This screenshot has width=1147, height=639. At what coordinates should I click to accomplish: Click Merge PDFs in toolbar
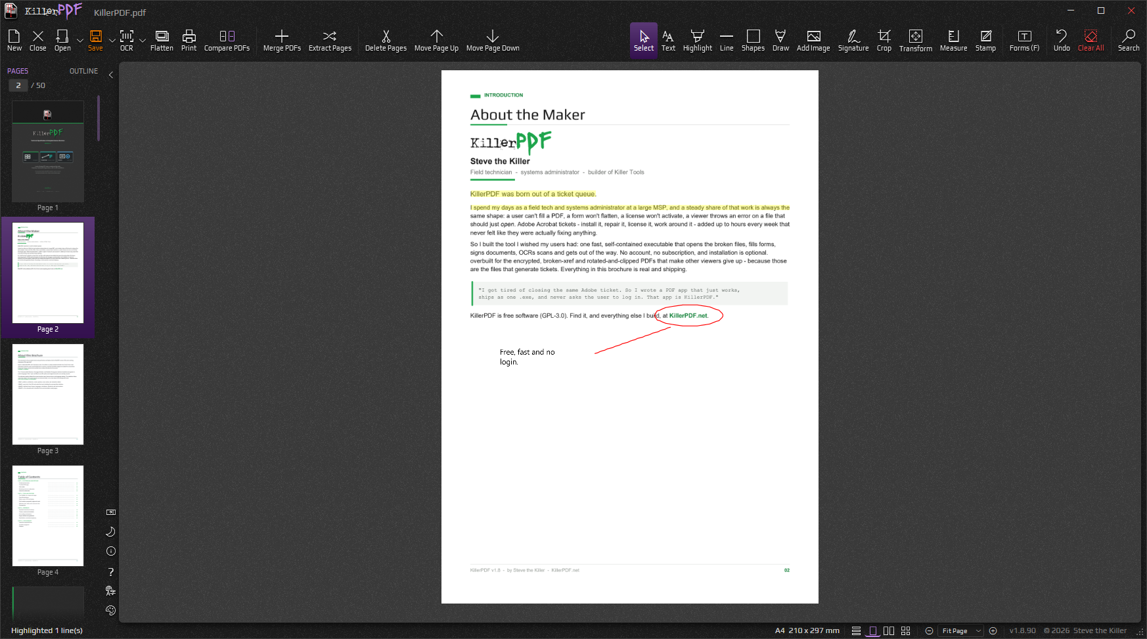coord(282,40)
